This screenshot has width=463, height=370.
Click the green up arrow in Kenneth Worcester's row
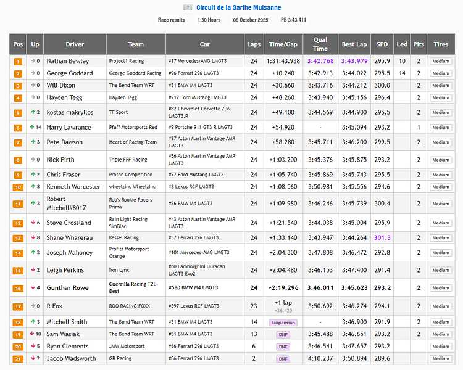coord(32,187)
